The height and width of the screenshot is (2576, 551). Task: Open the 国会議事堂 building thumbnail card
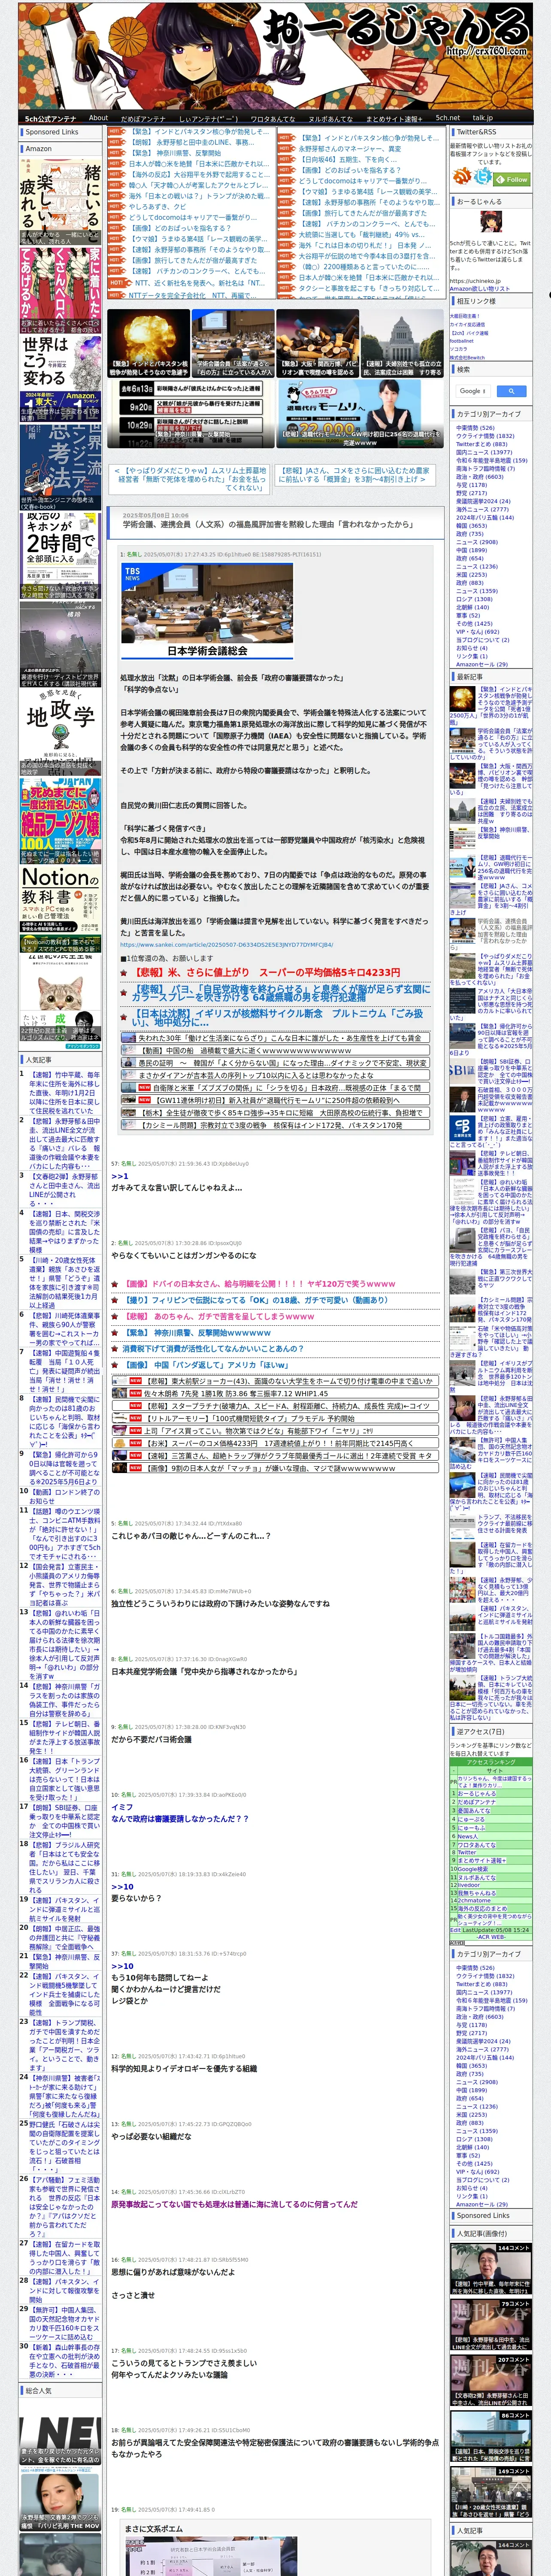click(x=402, y=343)
